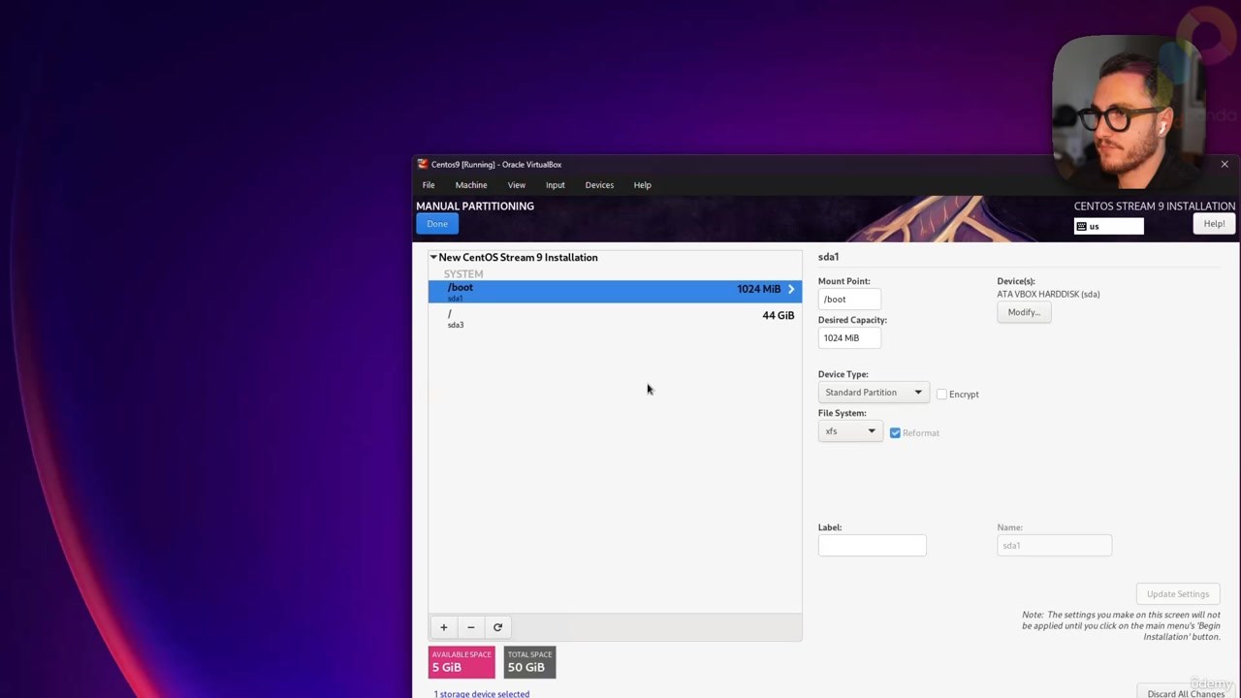Click the SYSTEM group label

(x=463, y=273)
